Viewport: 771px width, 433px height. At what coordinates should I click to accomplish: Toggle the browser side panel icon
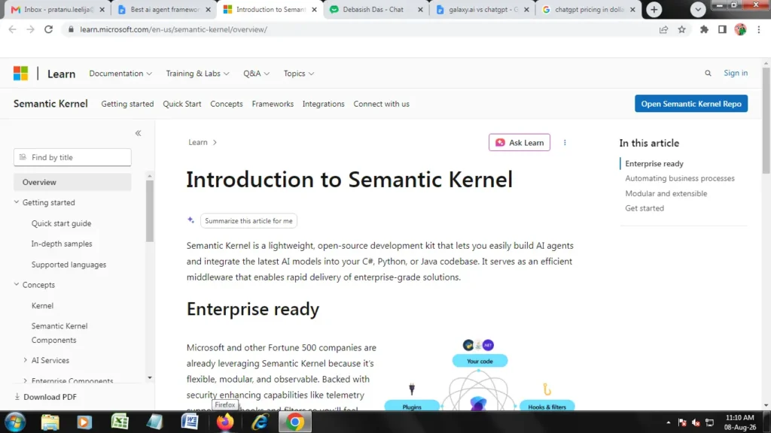tap(722, 29)
